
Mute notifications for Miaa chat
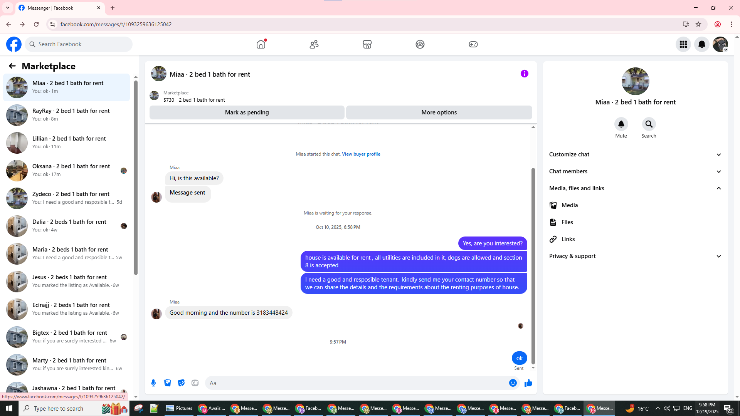621,124
